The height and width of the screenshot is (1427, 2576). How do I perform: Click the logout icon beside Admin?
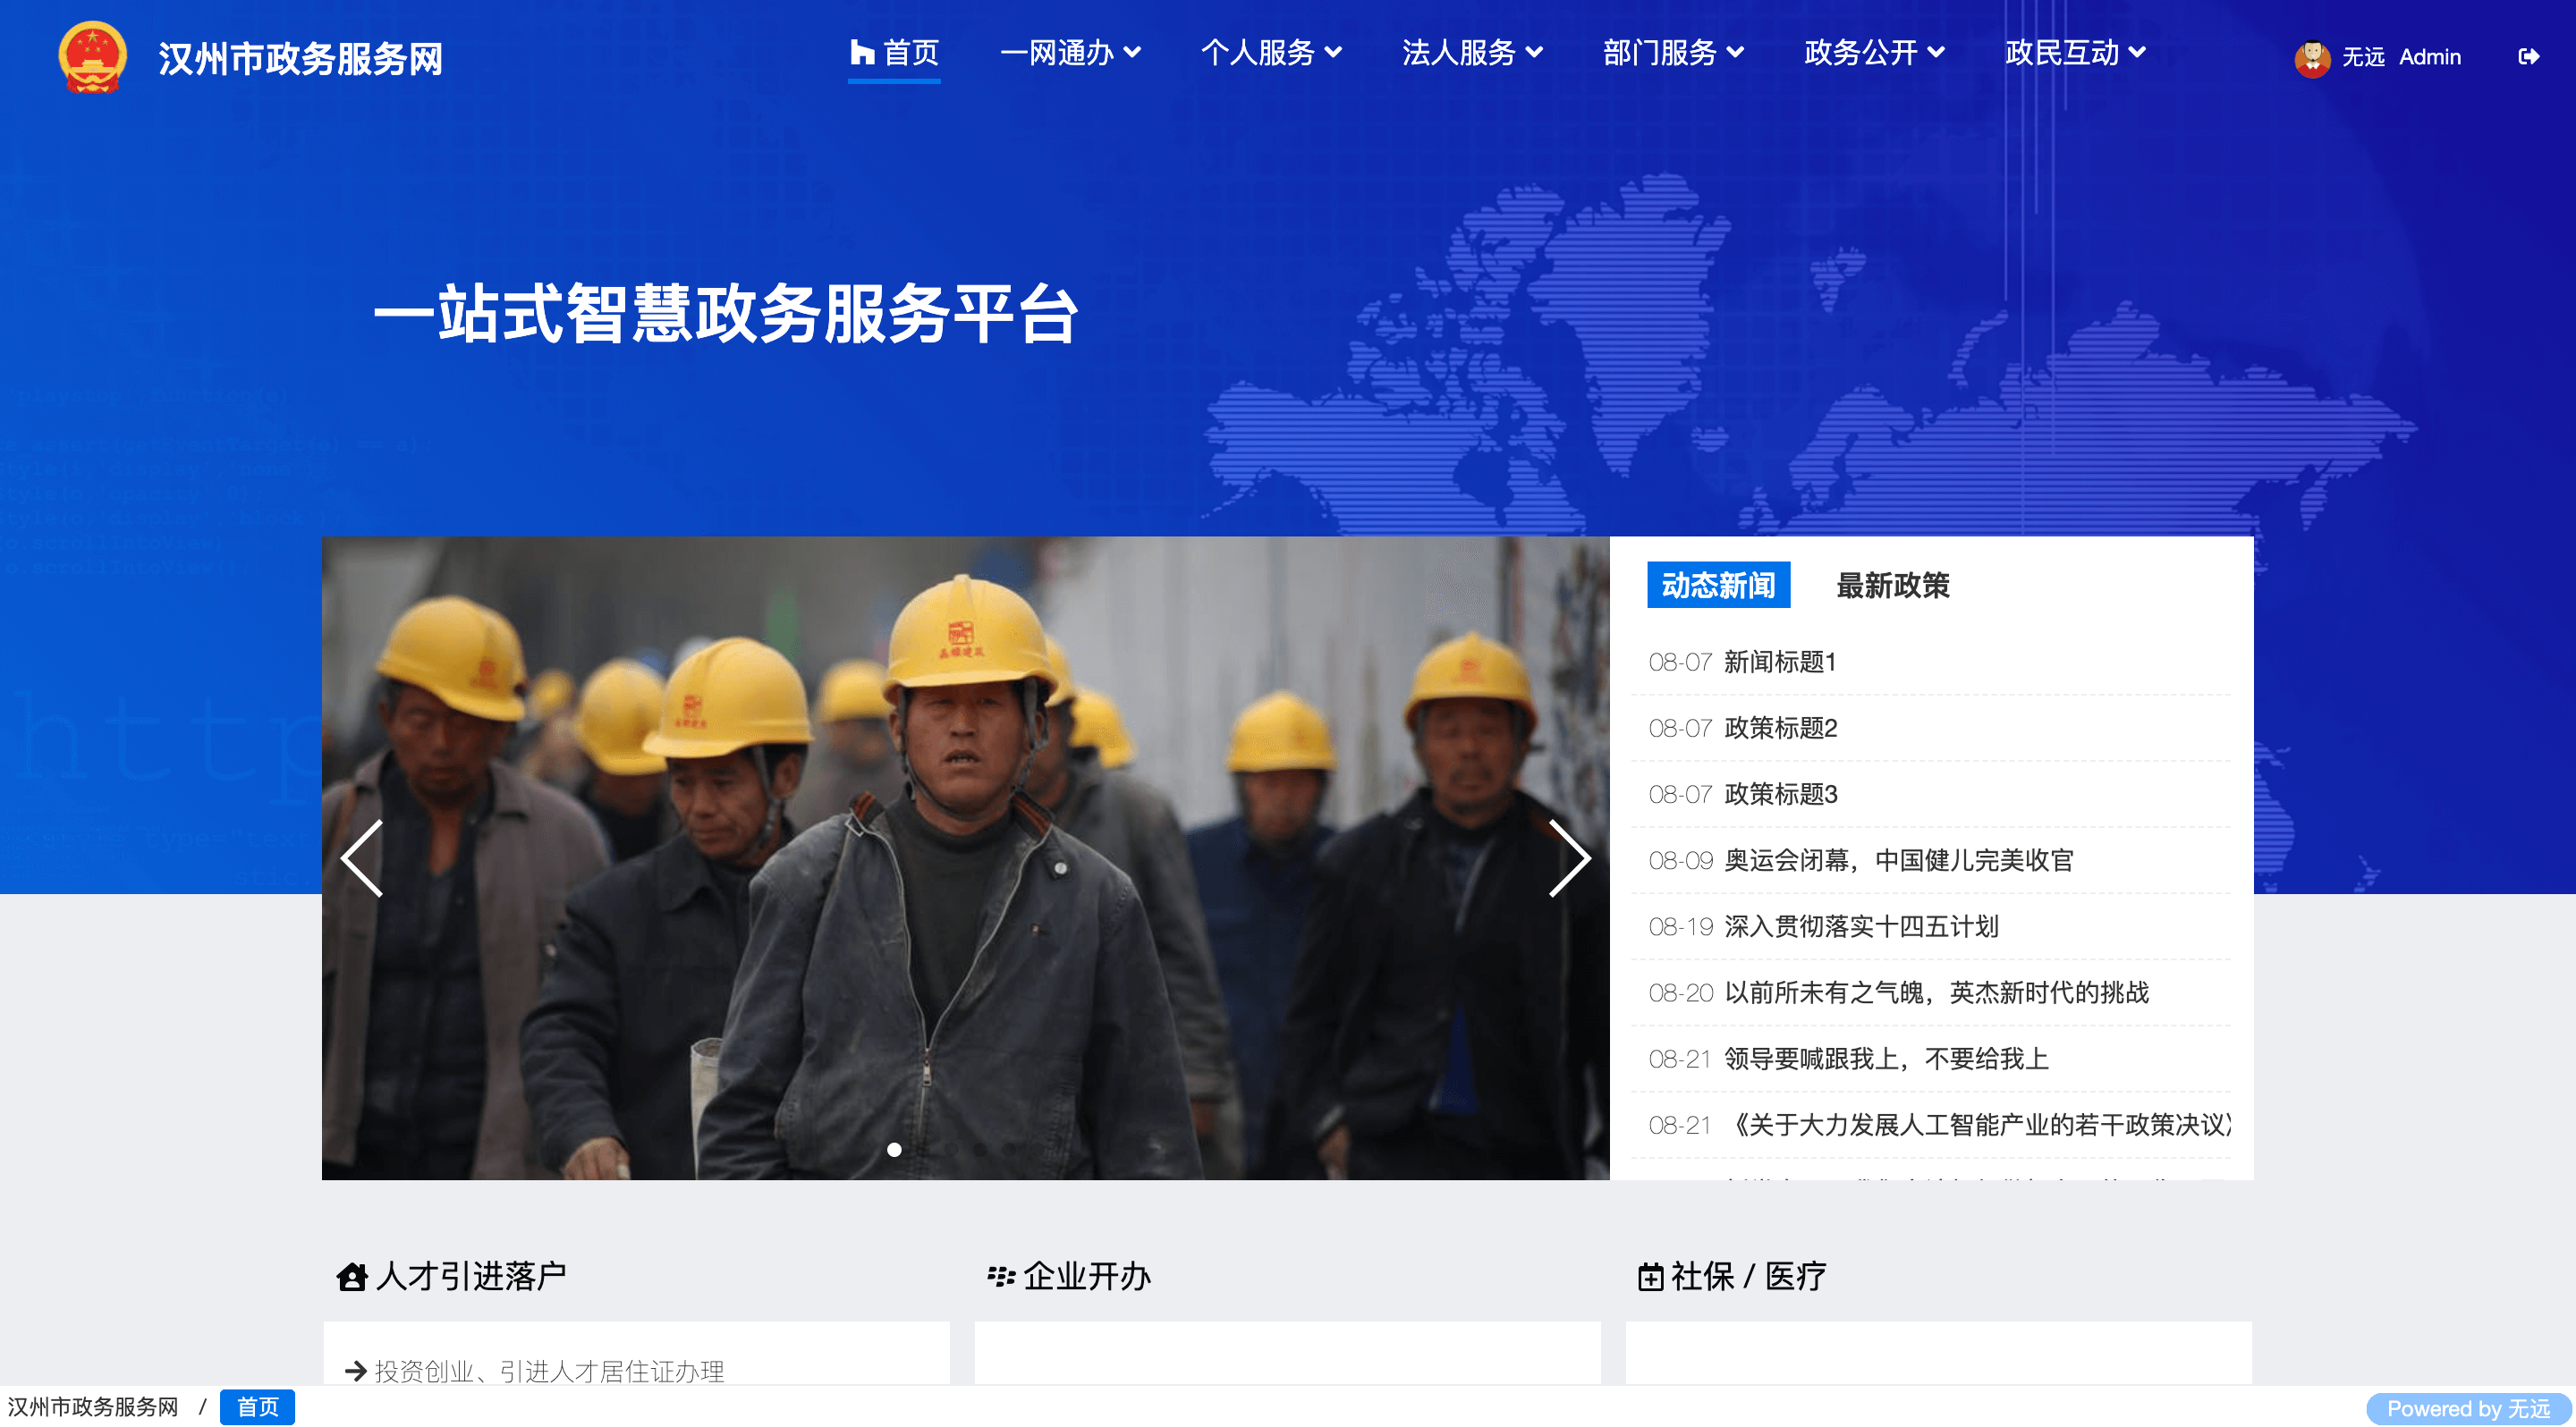pyautogui.click(x=2528, y=57)
